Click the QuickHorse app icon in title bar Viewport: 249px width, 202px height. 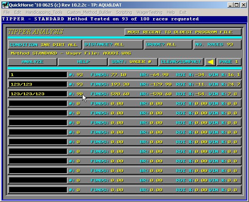point(4,5)
